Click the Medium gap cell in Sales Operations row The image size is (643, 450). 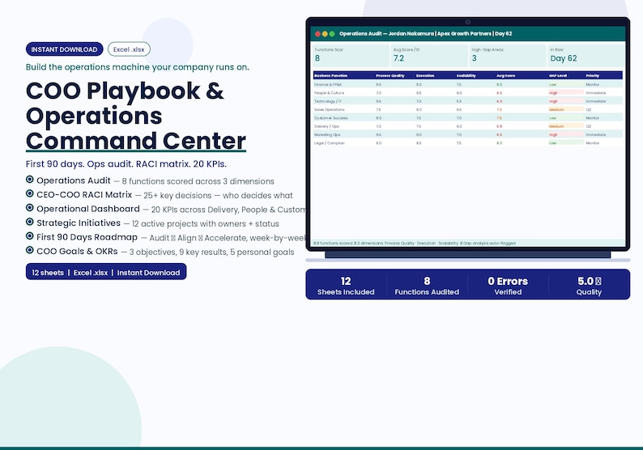coord(566,109)
